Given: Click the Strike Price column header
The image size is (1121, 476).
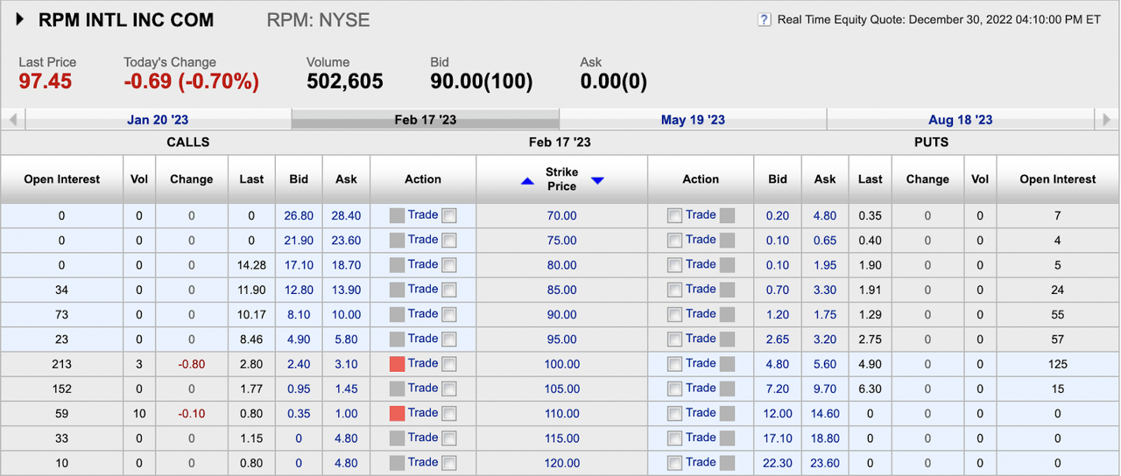Looking at the screenshot, I should pos(562,179).
